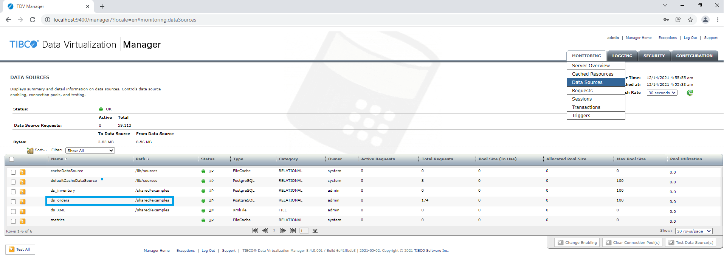This screenshot has height=276, width=724.
Task: Open saved passwords key icon
Action: (x=666, y=20)
